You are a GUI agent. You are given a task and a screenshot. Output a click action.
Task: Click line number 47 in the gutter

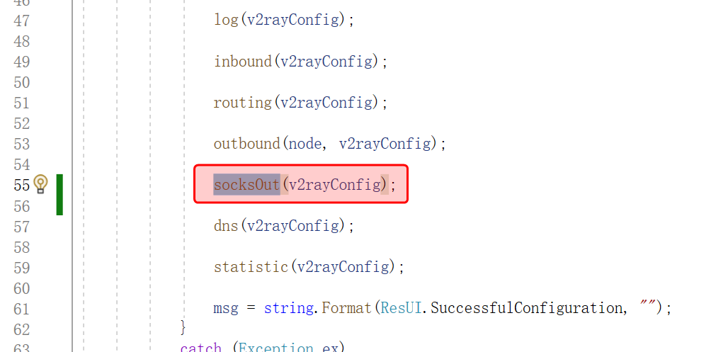[22, 21]
